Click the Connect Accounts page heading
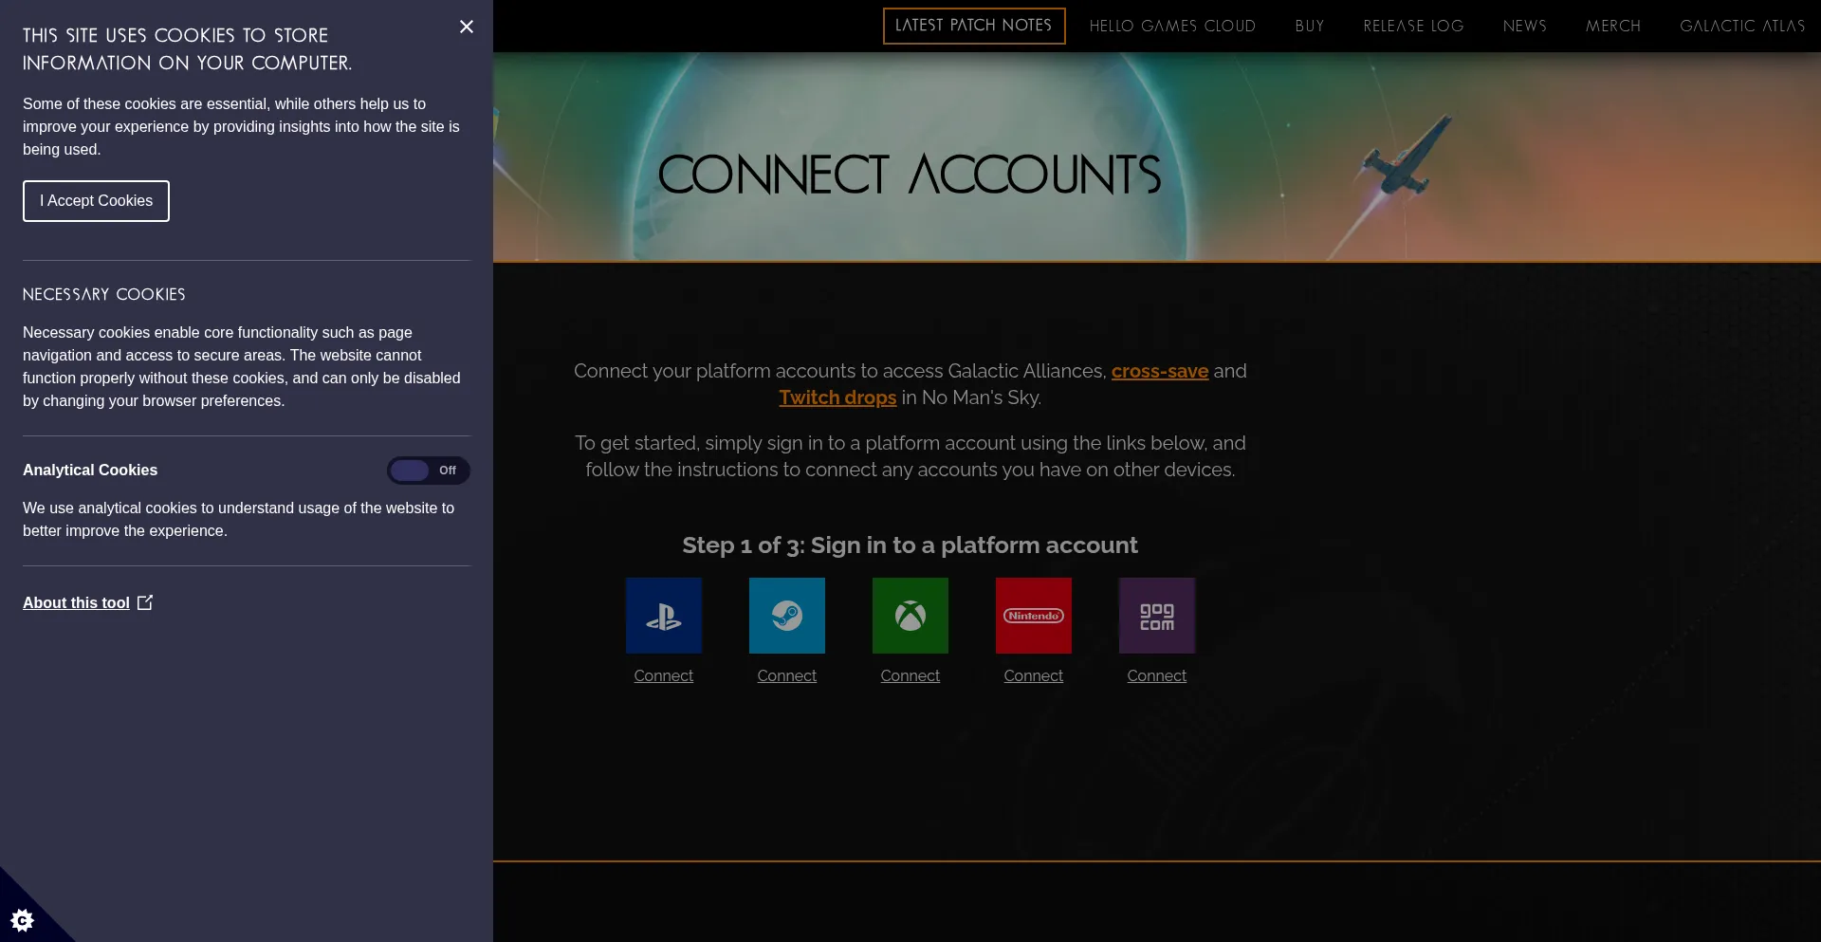The image size is (1821, 942). point(910,175)
